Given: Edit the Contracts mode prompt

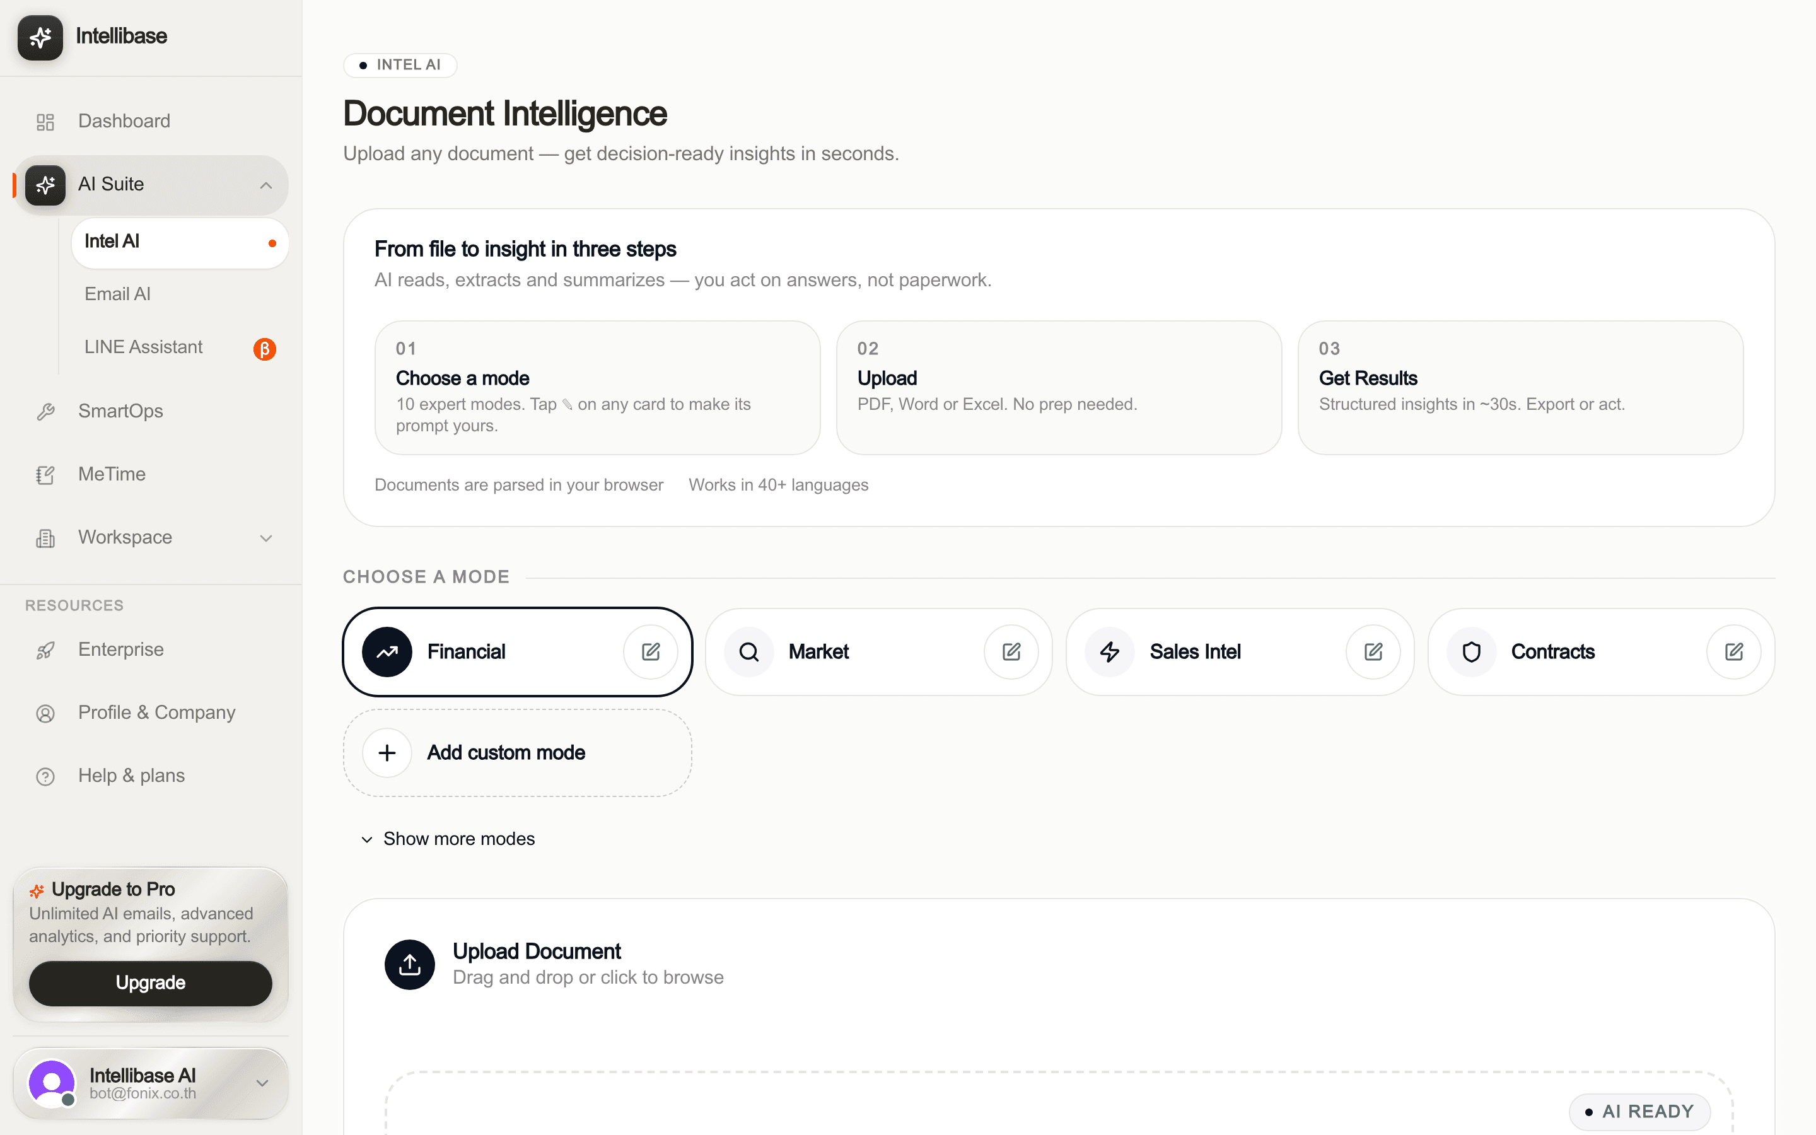Looking at the screenshot, I should point(1734,651).
